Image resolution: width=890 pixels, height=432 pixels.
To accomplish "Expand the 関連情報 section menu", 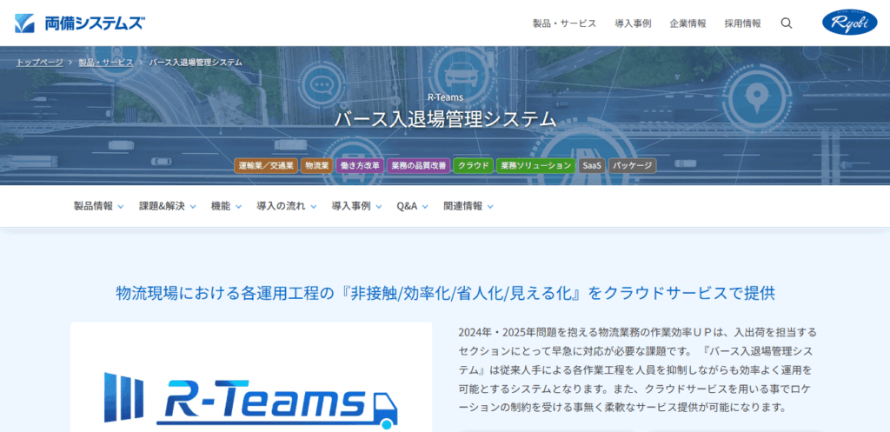I will pyautogui.click(x=468, y=206).
